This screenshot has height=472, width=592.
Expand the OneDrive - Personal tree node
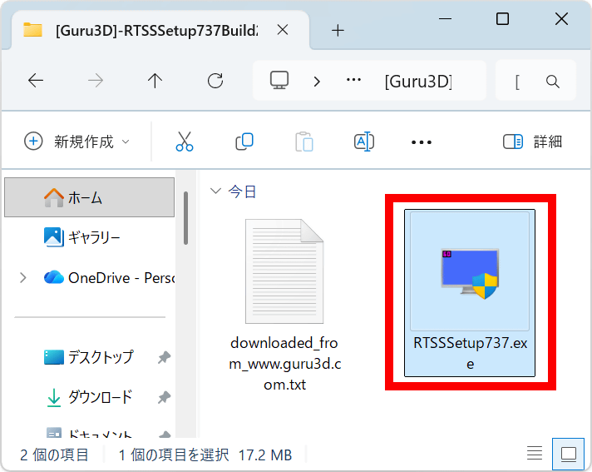point(23,278)
